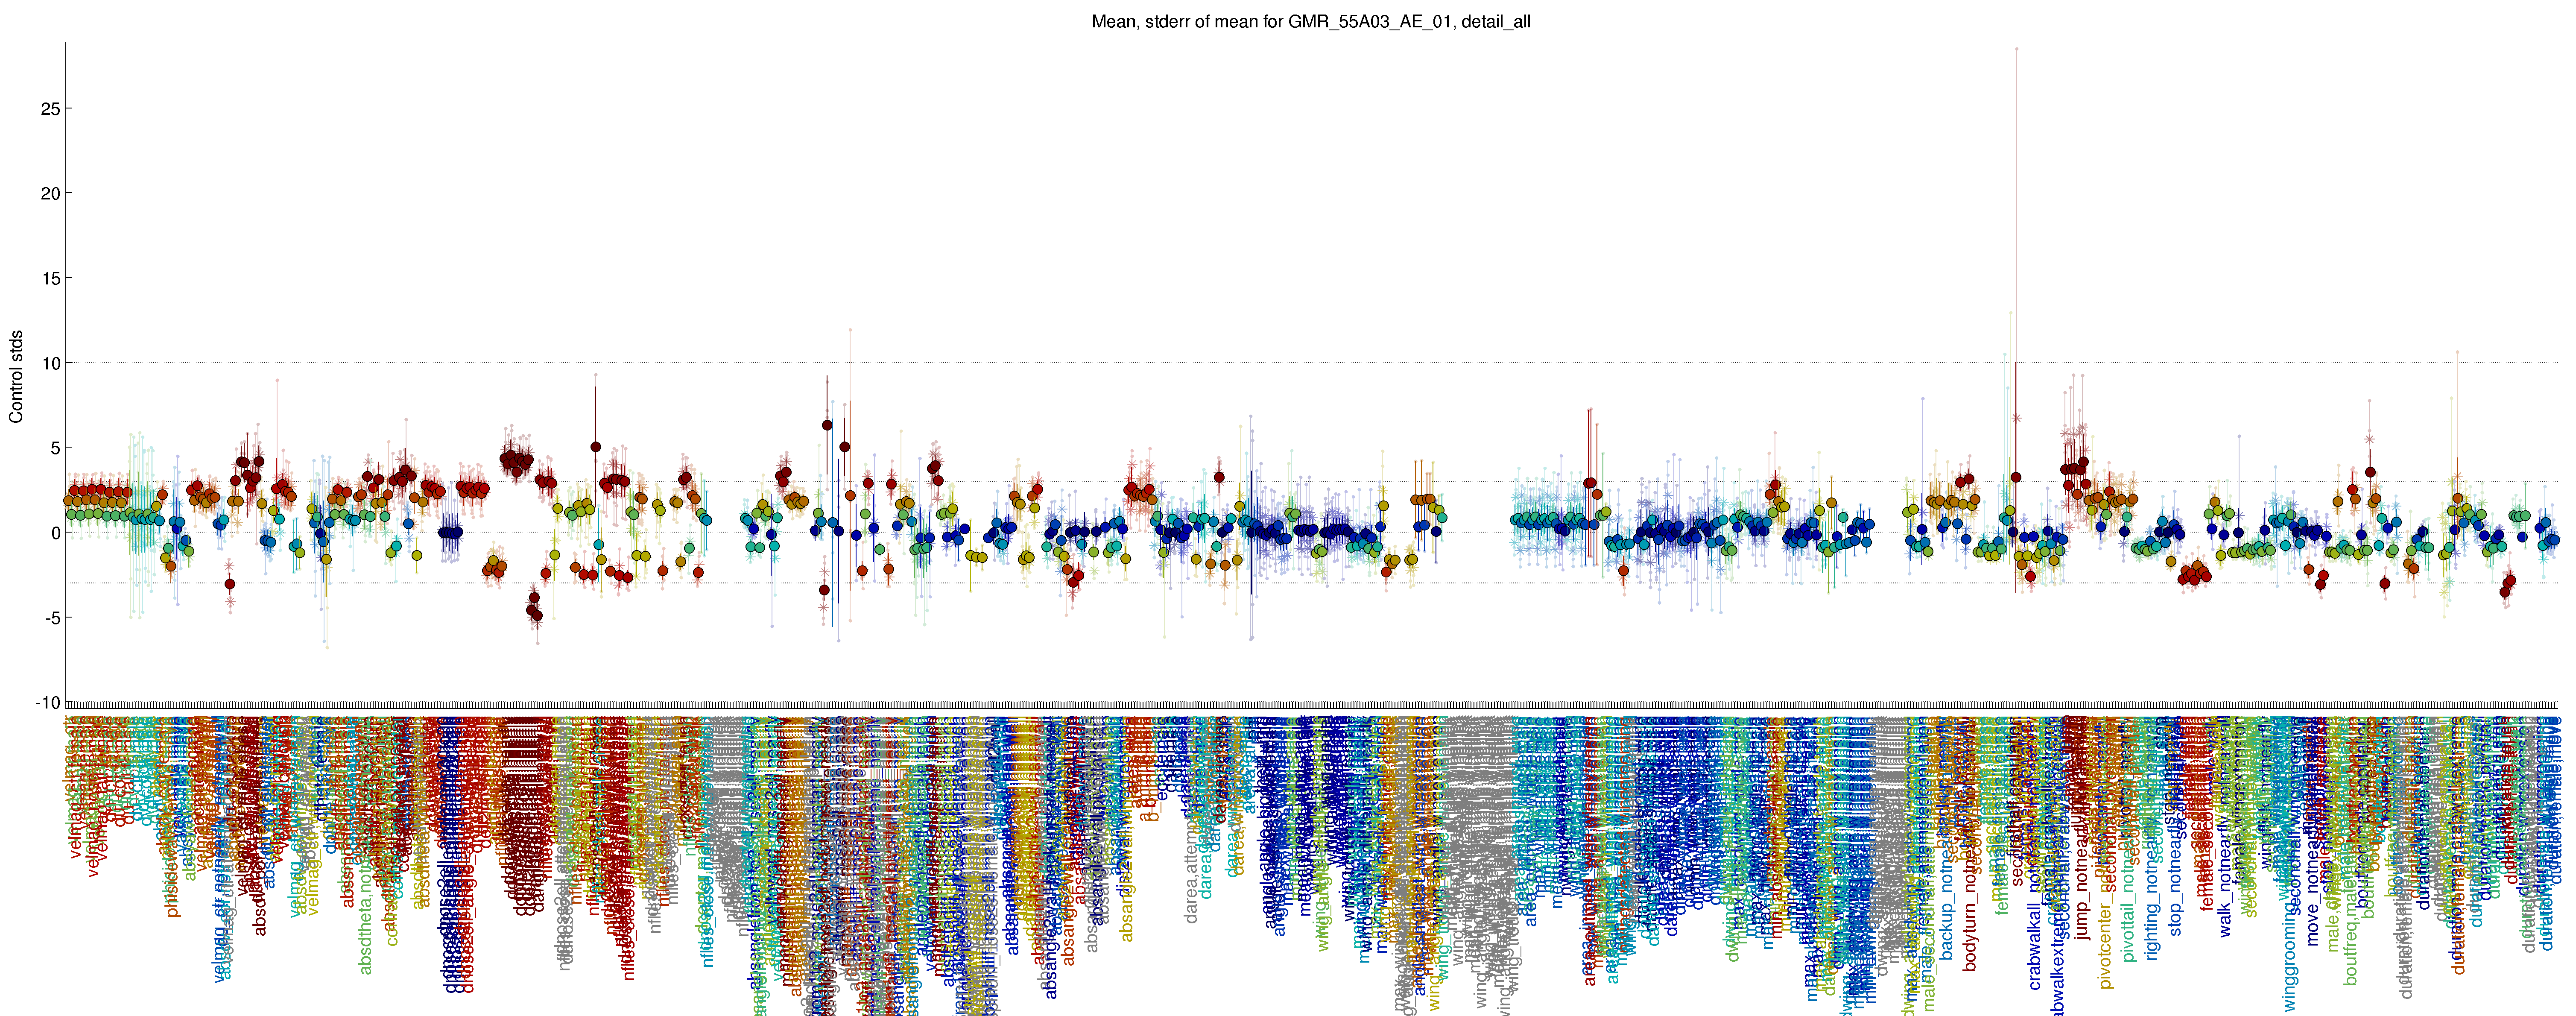Select the stop_notnearfly x-axis label
Image resolution: width=2576 pixels, height=1016 pixels.
(x=2176, y=880)
